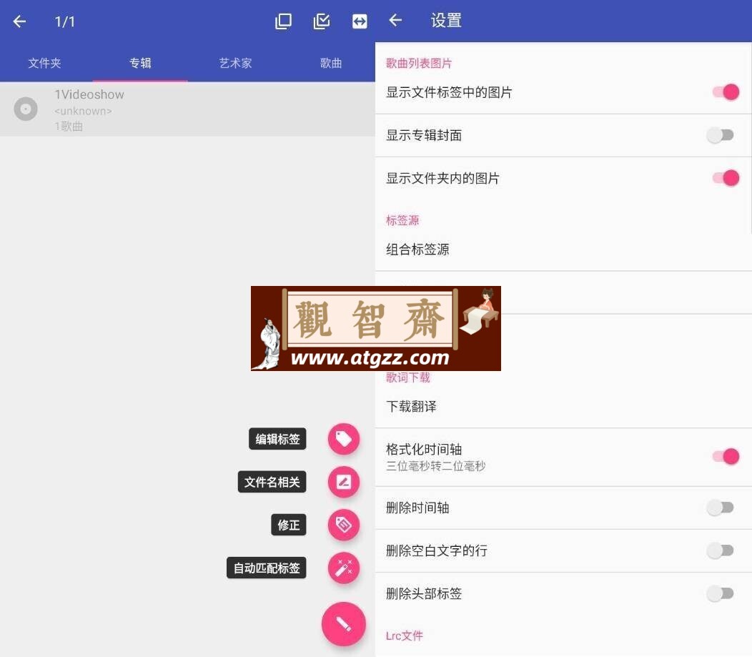Tap the 文件名相关 label
The height and width of the screenshot is (657, 752).
[272, 482]
